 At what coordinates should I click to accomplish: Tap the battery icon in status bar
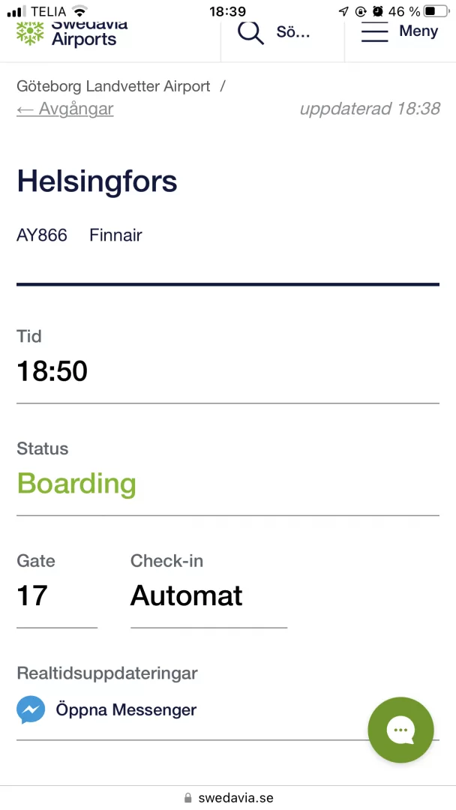click(x=435, y=11)
